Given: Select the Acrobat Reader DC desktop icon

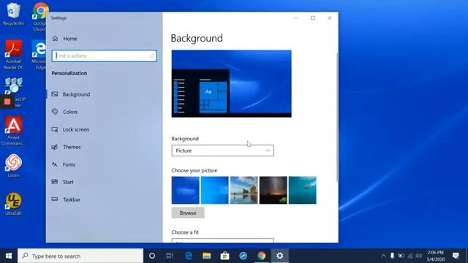Looking at the screenshot, I should (x=13, y=55).
